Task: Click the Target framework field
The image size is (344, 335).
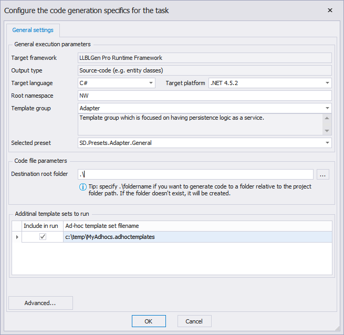Action: click(204, 58)
